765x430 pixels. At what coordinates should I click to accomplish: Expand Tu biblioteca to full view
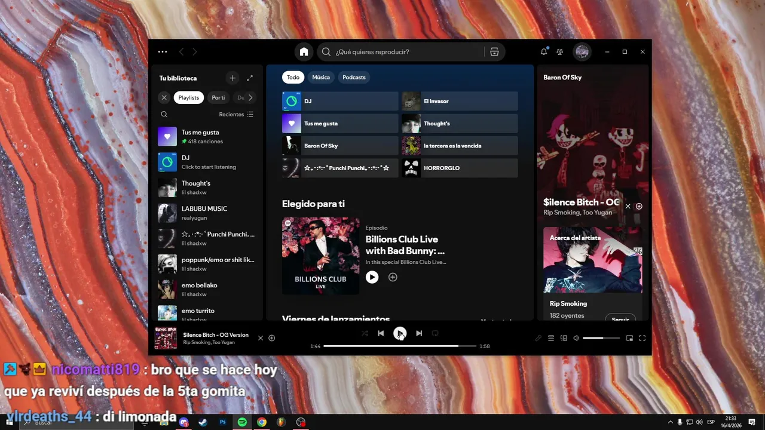coord(250,78)
